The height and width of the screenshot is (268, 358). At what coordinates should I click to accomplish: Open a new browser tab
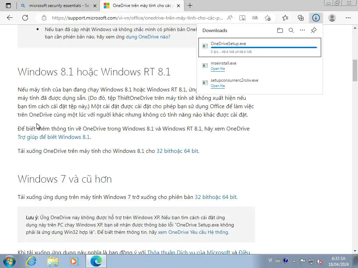(190, 6)
